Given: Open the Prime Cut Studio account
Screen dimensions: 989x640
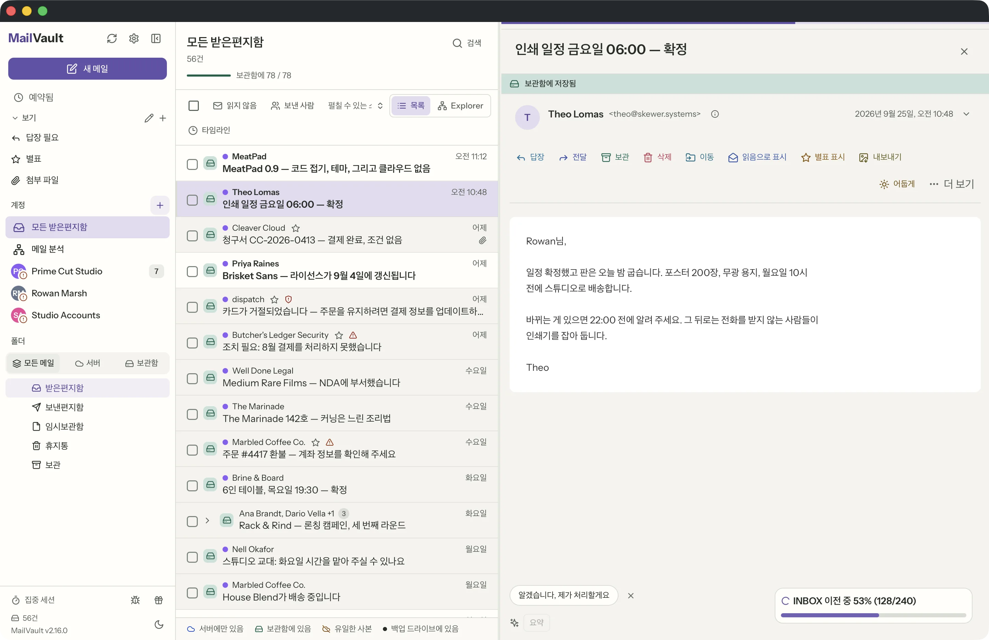Looking at the screenshot, I should point(87,271).
